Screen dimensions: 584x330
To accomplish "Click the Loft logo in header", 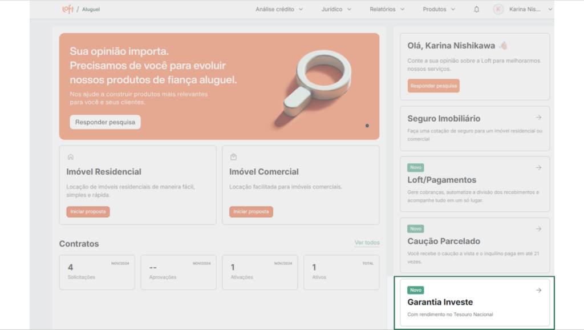I will (x=68, y=9).
